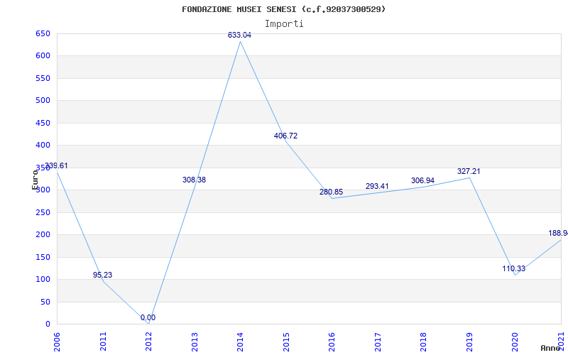Click the Anno x-axis title
Image resolution: width=568 pixels, height=355 pixels.
(x=550, y=348)
